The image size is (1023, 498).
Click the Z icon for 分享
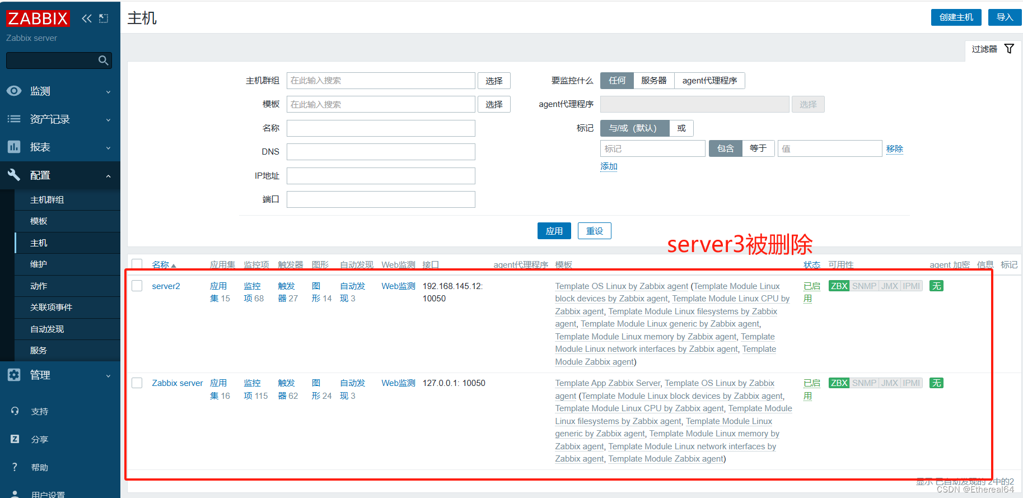[15, 439]
